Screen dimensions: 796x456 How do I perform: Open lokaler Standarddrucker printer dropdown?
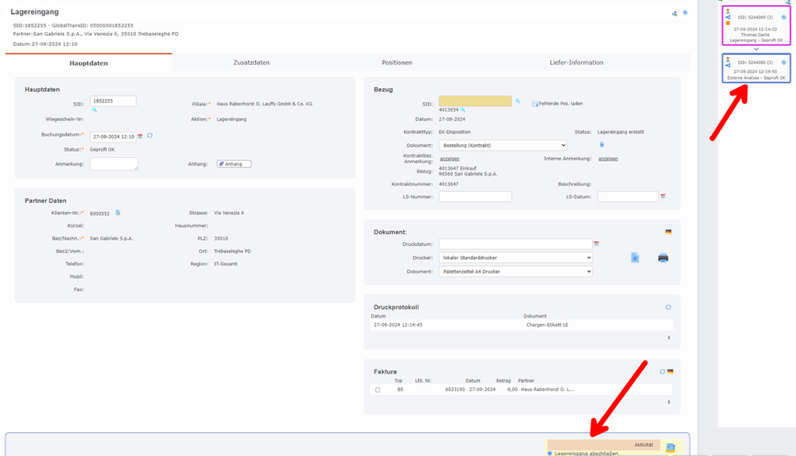[515, 258]
